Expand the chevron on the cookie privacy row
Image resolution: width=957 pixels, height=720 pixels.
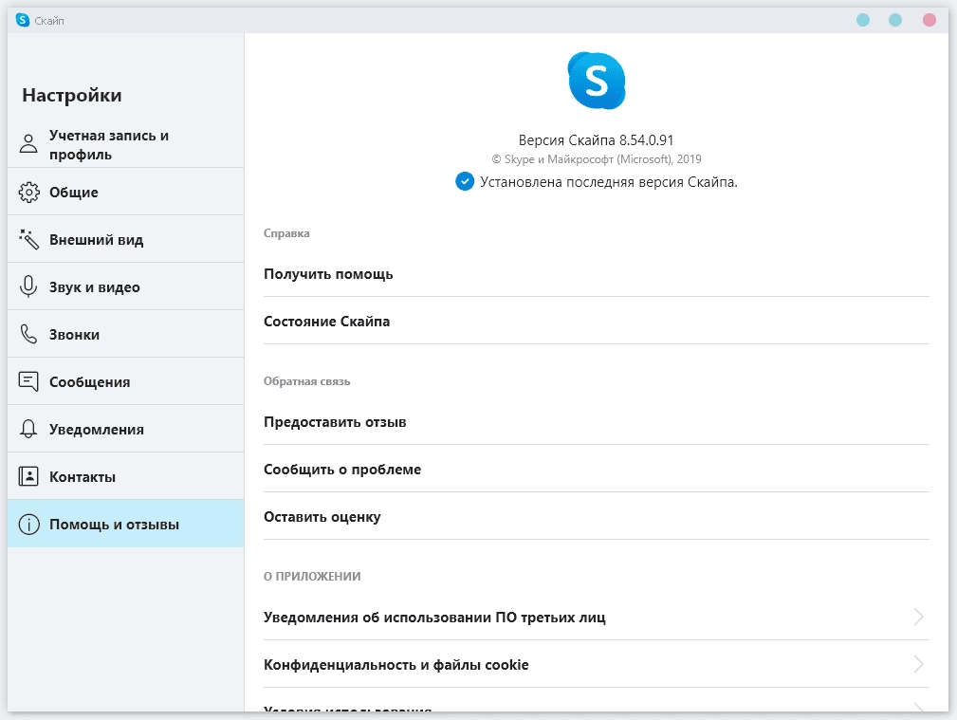click(x=918, y=664)
